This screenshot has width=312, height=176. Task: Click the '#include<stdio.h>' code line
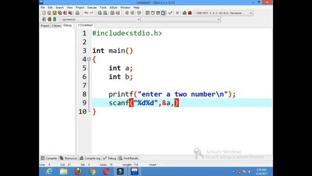127,33
